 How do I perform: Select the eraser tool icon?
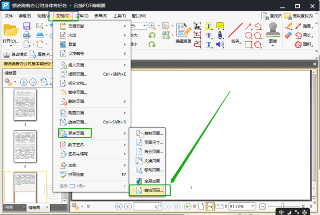click(288, 35)
